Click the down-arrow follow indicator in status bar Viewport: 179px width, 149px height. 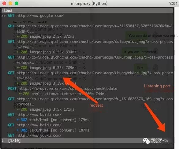[3, 140]
